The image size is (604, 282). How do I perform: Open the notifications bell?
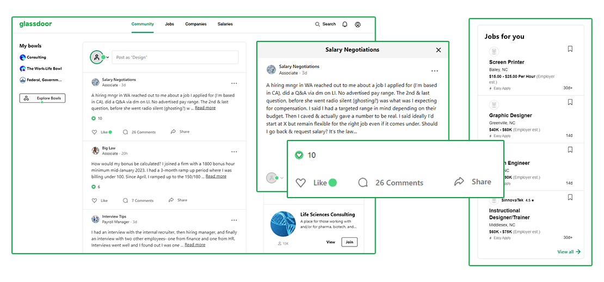click(345, 24)
